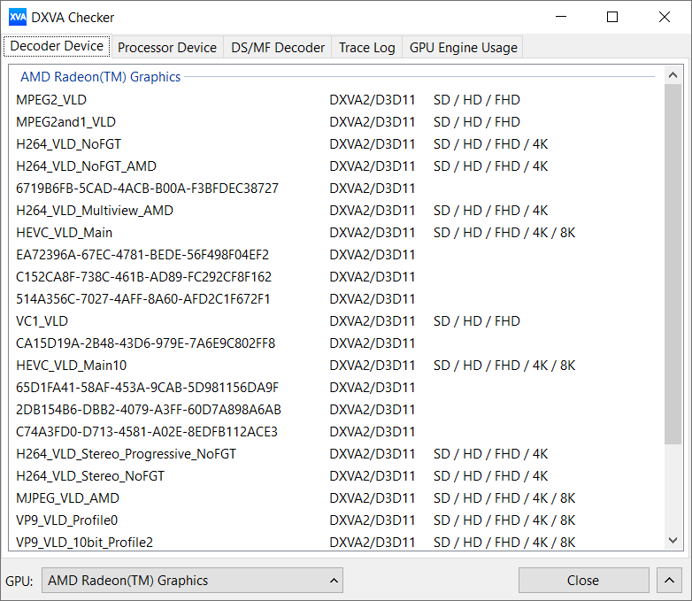Click the Close button
692x601 pixels.
[x=583, y=581]
